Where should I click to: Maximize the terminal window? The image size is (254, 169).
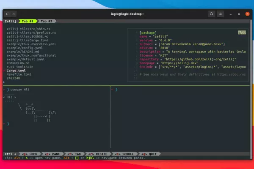point(239,14)
